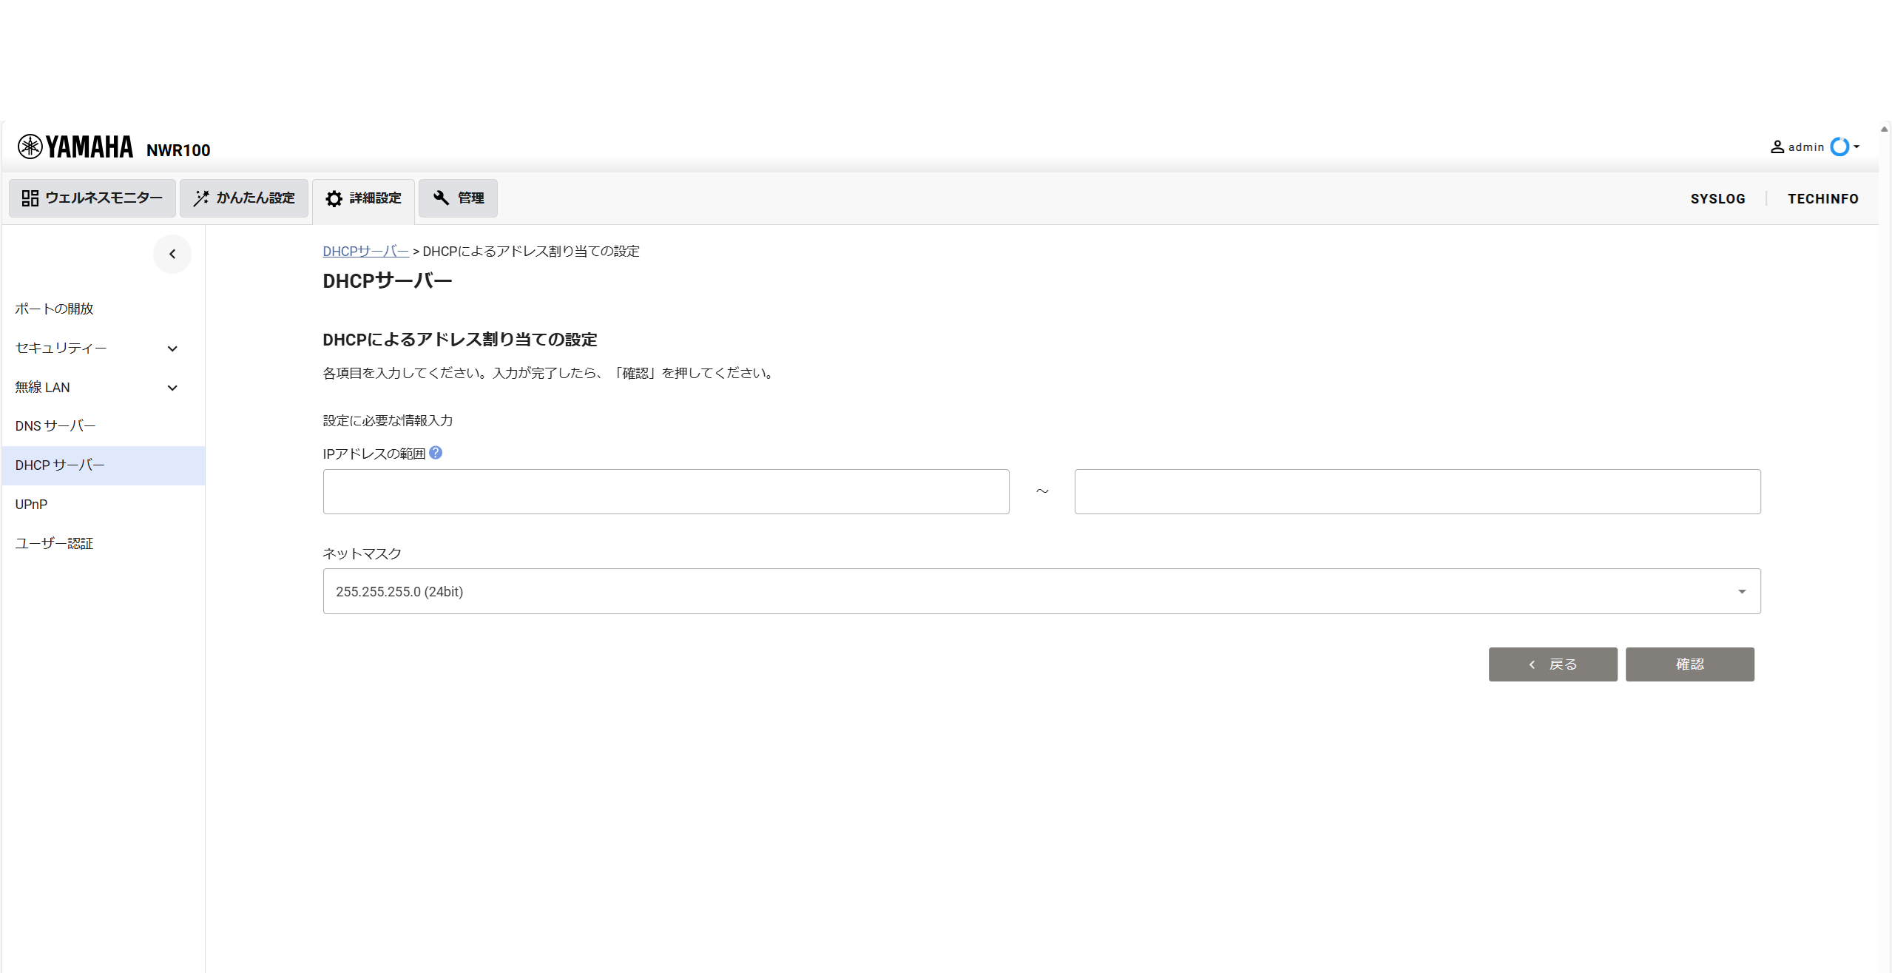Image resolution: width=1892 pixels, height=973 pixels.
Task: Switch to the SYSLOG view
Action: click(x=1717, y=198)
